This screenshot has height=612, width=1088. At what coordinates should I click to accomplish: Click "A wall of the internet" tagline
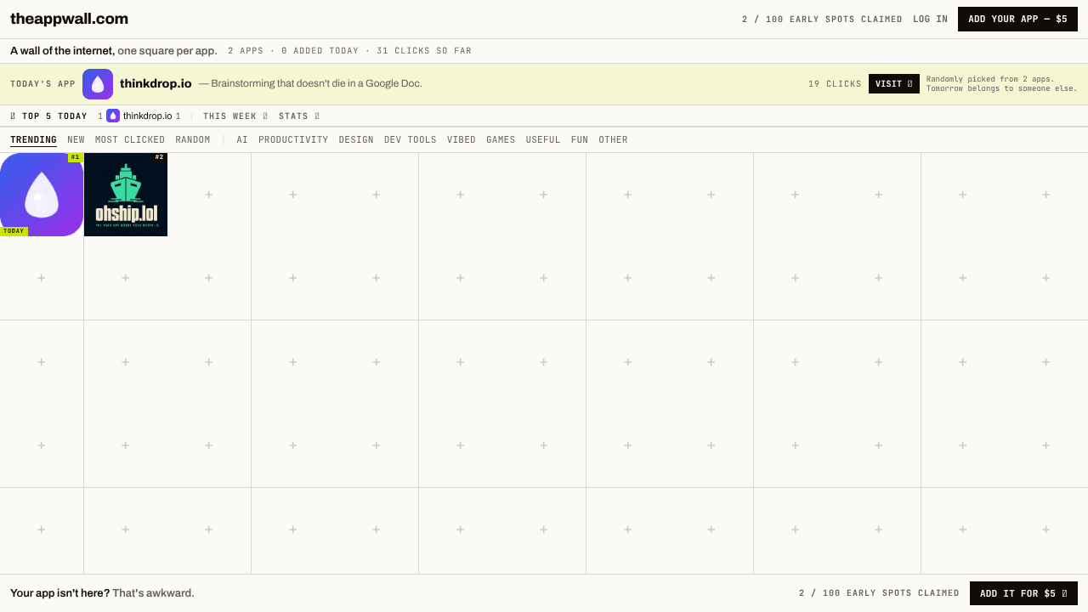tap(62, 51)
